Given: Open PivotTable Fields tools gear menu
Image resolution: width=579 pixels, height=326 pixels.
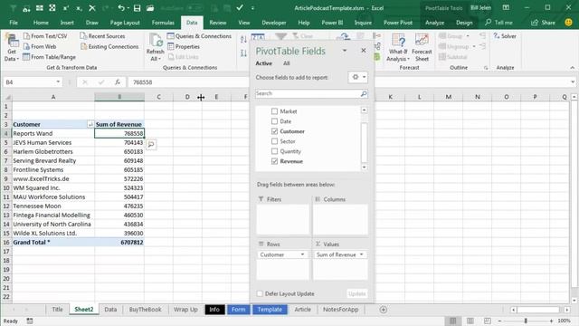Looking at the screenshot, I should [x=357, y=77].
